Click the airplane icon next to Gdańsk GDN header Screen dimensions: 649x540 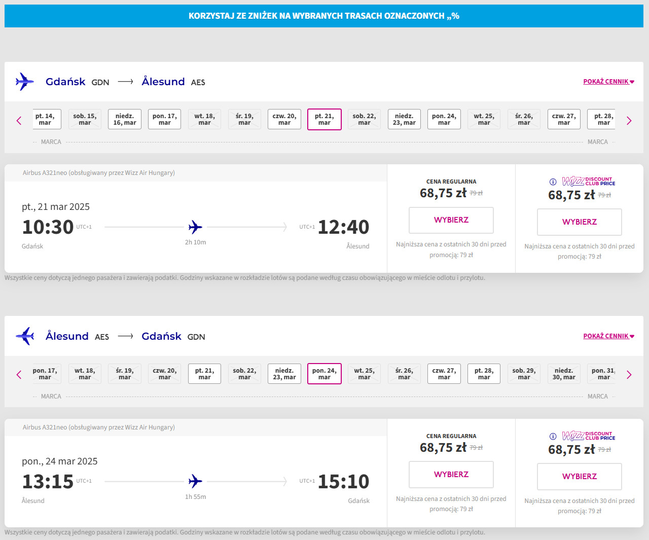24,82
